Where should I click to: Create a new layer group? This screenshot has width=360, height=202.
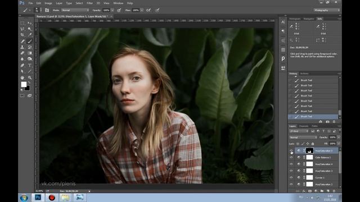pos(322,191)
